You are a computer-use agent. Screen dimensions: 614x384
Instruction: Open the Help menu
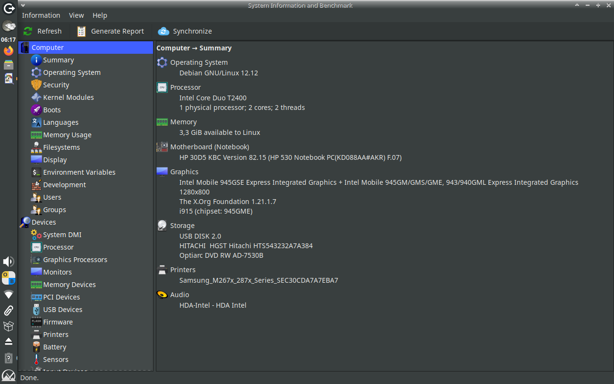pyautogui.click(x=100, y=15)
